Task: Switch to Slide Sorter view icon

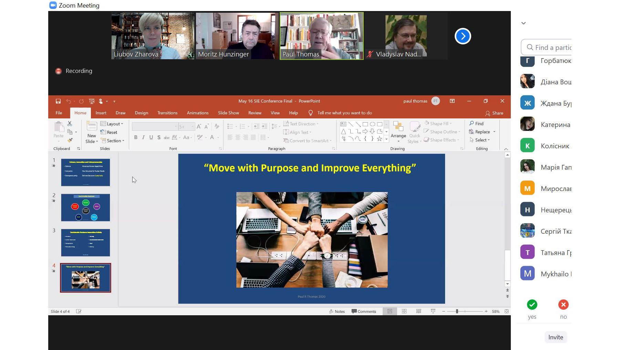Action: click(x=404, y=311)
